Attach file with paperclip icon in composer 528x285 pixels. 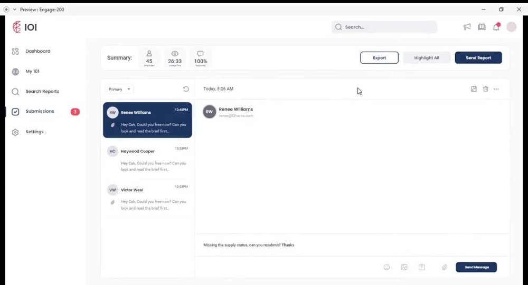coord(445,267)
